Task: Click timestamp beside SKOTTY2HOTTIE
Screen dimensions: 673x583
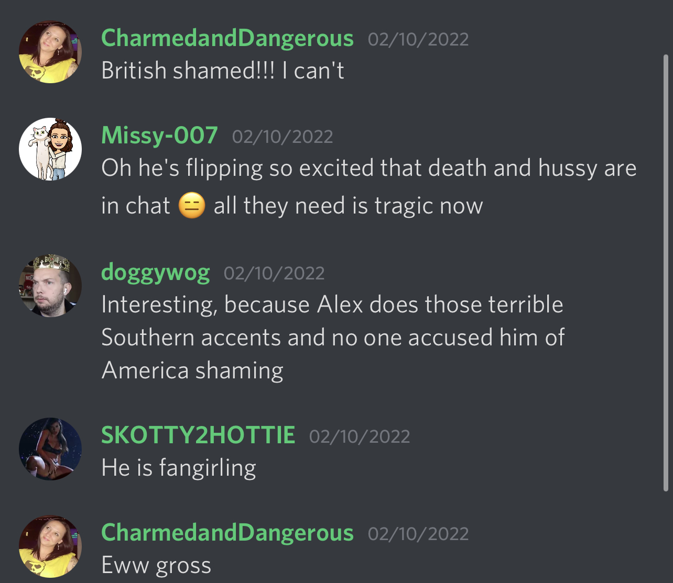Action: pyautogui.click(x=360, y=436)
